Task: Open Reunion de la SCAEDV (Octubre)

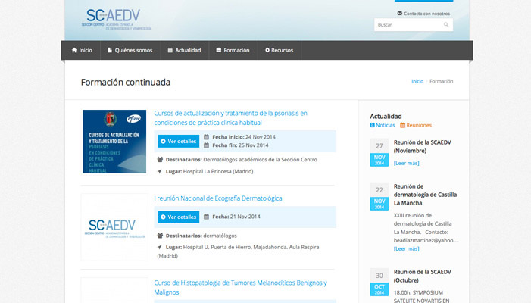Action: click(422, 276)
